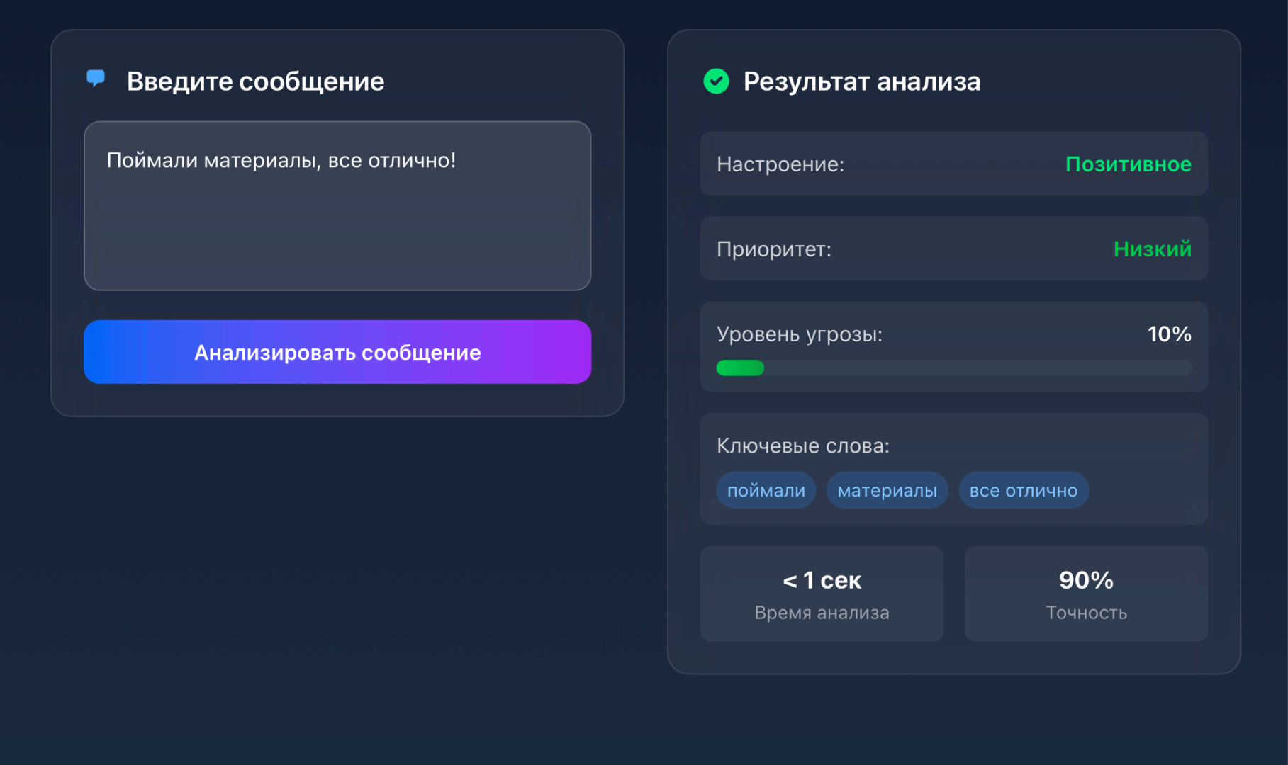1288x765 pixels.
Task: Click the Позитивное mood value
Action: [x=1128, y=164]
